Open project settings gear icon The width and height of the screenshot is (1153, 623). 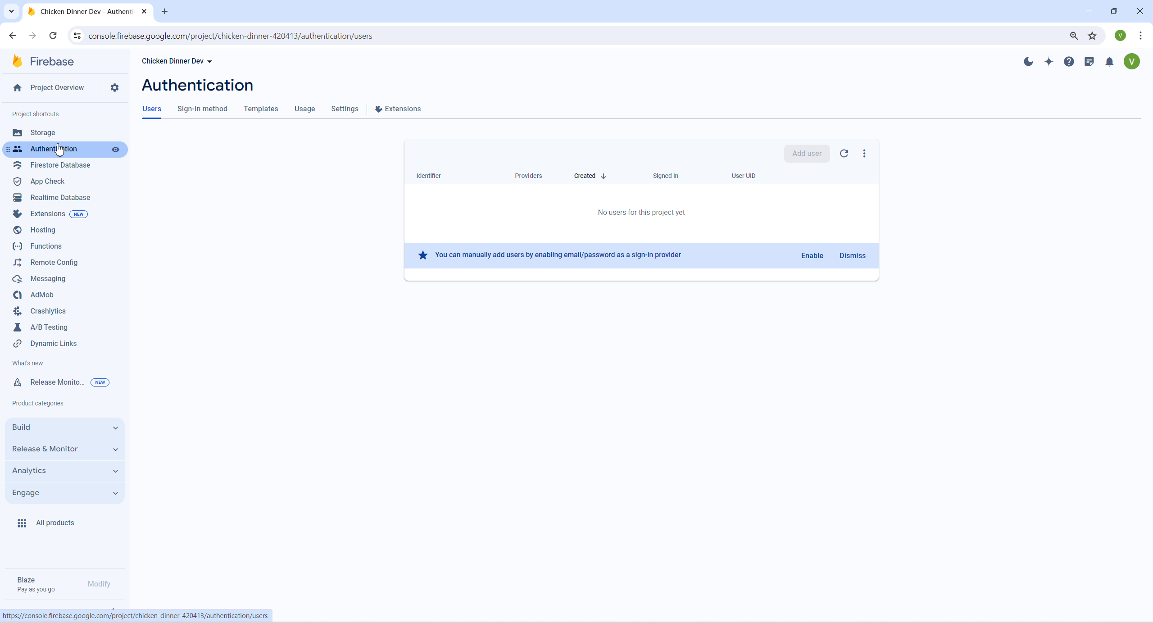[114, 87]
